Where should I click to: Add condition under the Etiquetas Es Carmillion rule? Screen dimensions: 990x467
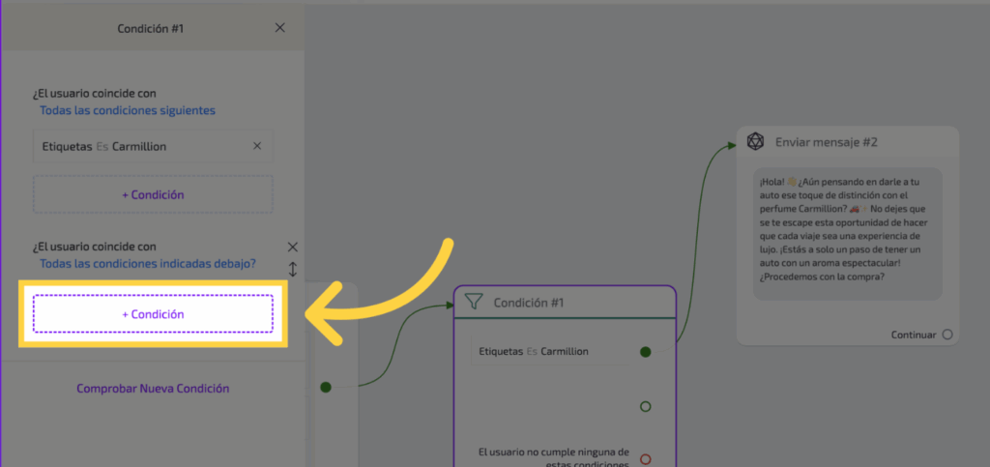[x=153, y=194]
